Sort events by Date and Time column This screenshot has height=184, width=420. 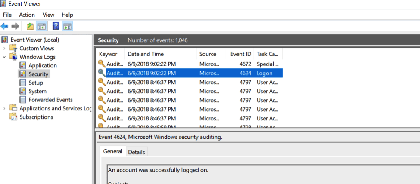pyautogui.click(x=146, y=54)
